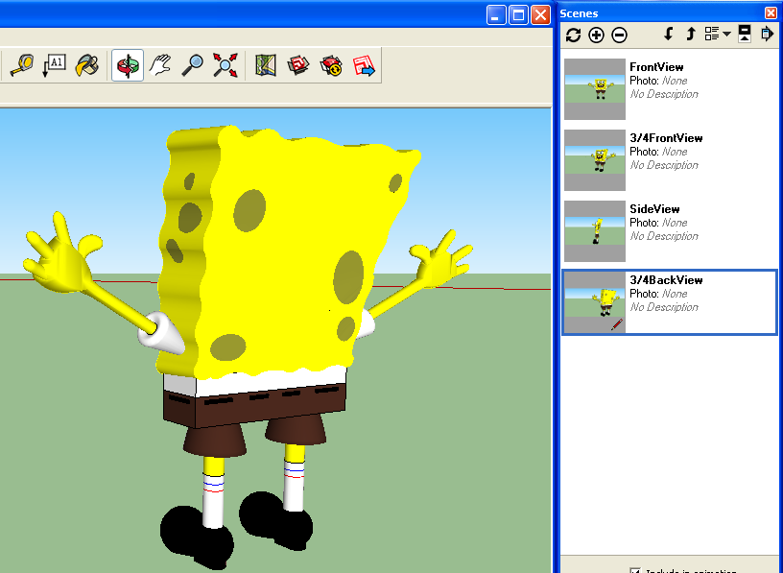The height and width of the screenshot is (573, 783).
Task: Select the Text label tool
Action: point(55,65)
